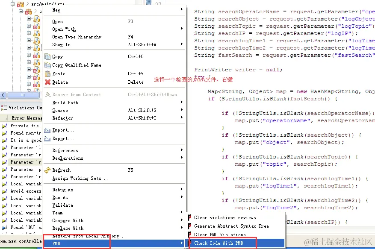Click the map.put("object") code line
Screen dimensions: 375x249
pyautogui.click(x=289, y=142)
